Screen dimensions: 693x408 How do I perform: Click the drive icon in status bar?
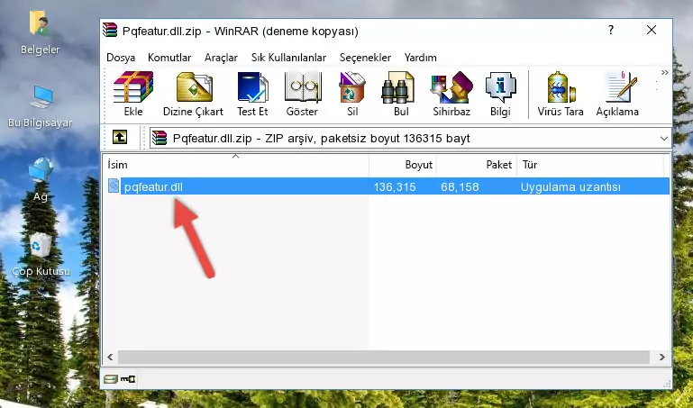tap(111, 379)
